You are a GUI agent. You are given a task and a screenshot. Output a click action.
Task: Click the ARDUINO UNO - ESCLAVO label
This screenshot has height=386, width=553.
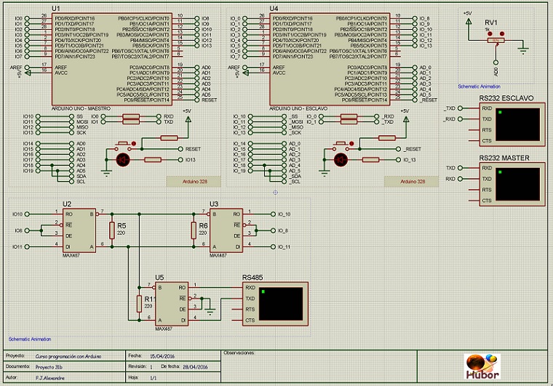point(298,109)
